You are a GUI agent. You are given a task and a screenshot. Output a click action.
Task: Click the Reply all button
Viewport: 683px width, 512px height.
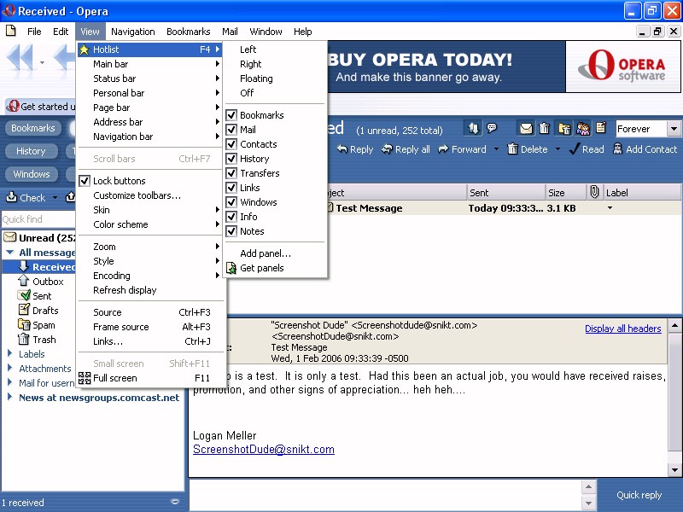tap(406, 149)
